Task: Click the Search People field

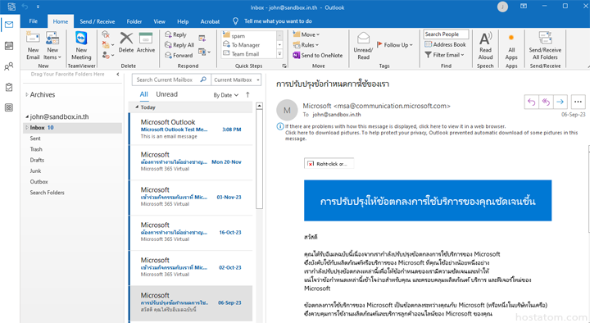Action: 446,34
